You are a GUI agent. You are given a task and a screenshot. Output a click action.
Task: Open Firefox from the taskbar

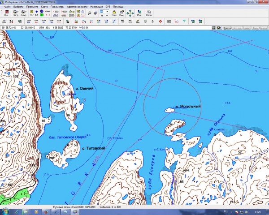[x=46, y=212]
